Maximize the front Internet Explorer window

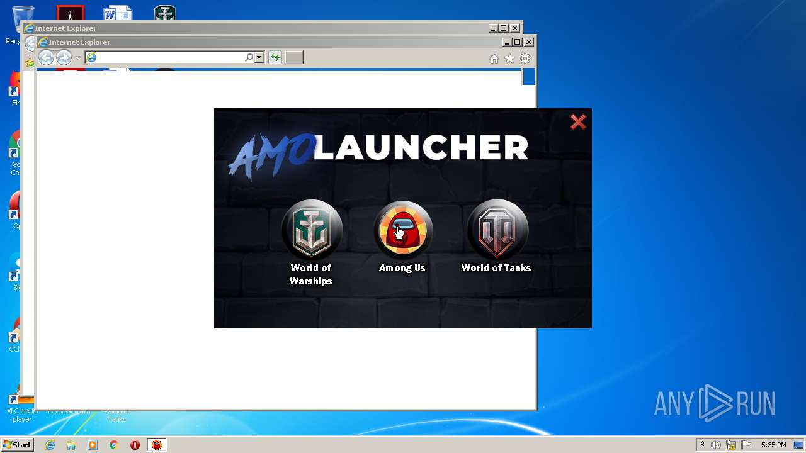518,42
